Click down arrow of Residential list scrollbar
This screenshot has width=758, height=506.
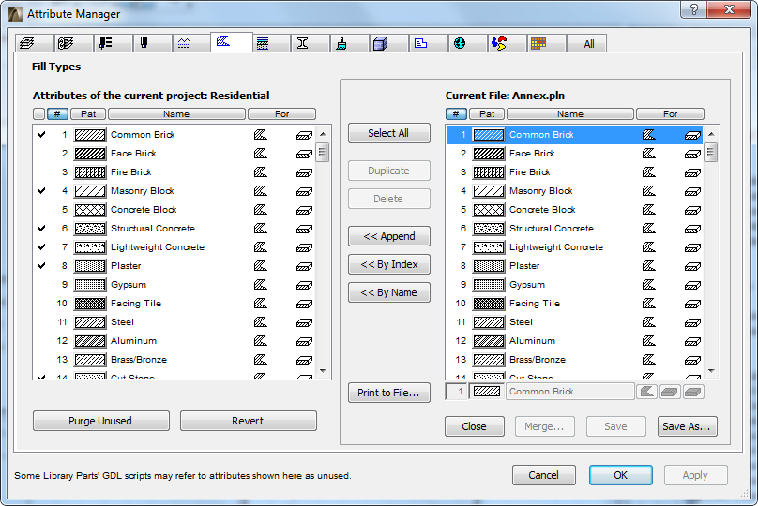pyautogui.click(x=324, y=371)
